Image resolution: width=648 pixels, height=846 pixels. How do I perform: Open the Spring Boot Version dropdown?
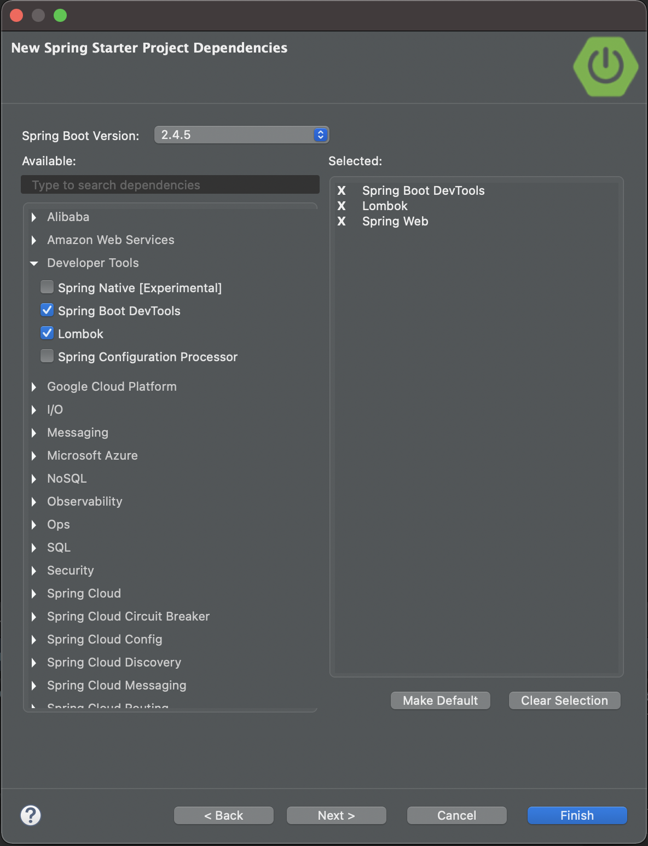pos(241,135)
